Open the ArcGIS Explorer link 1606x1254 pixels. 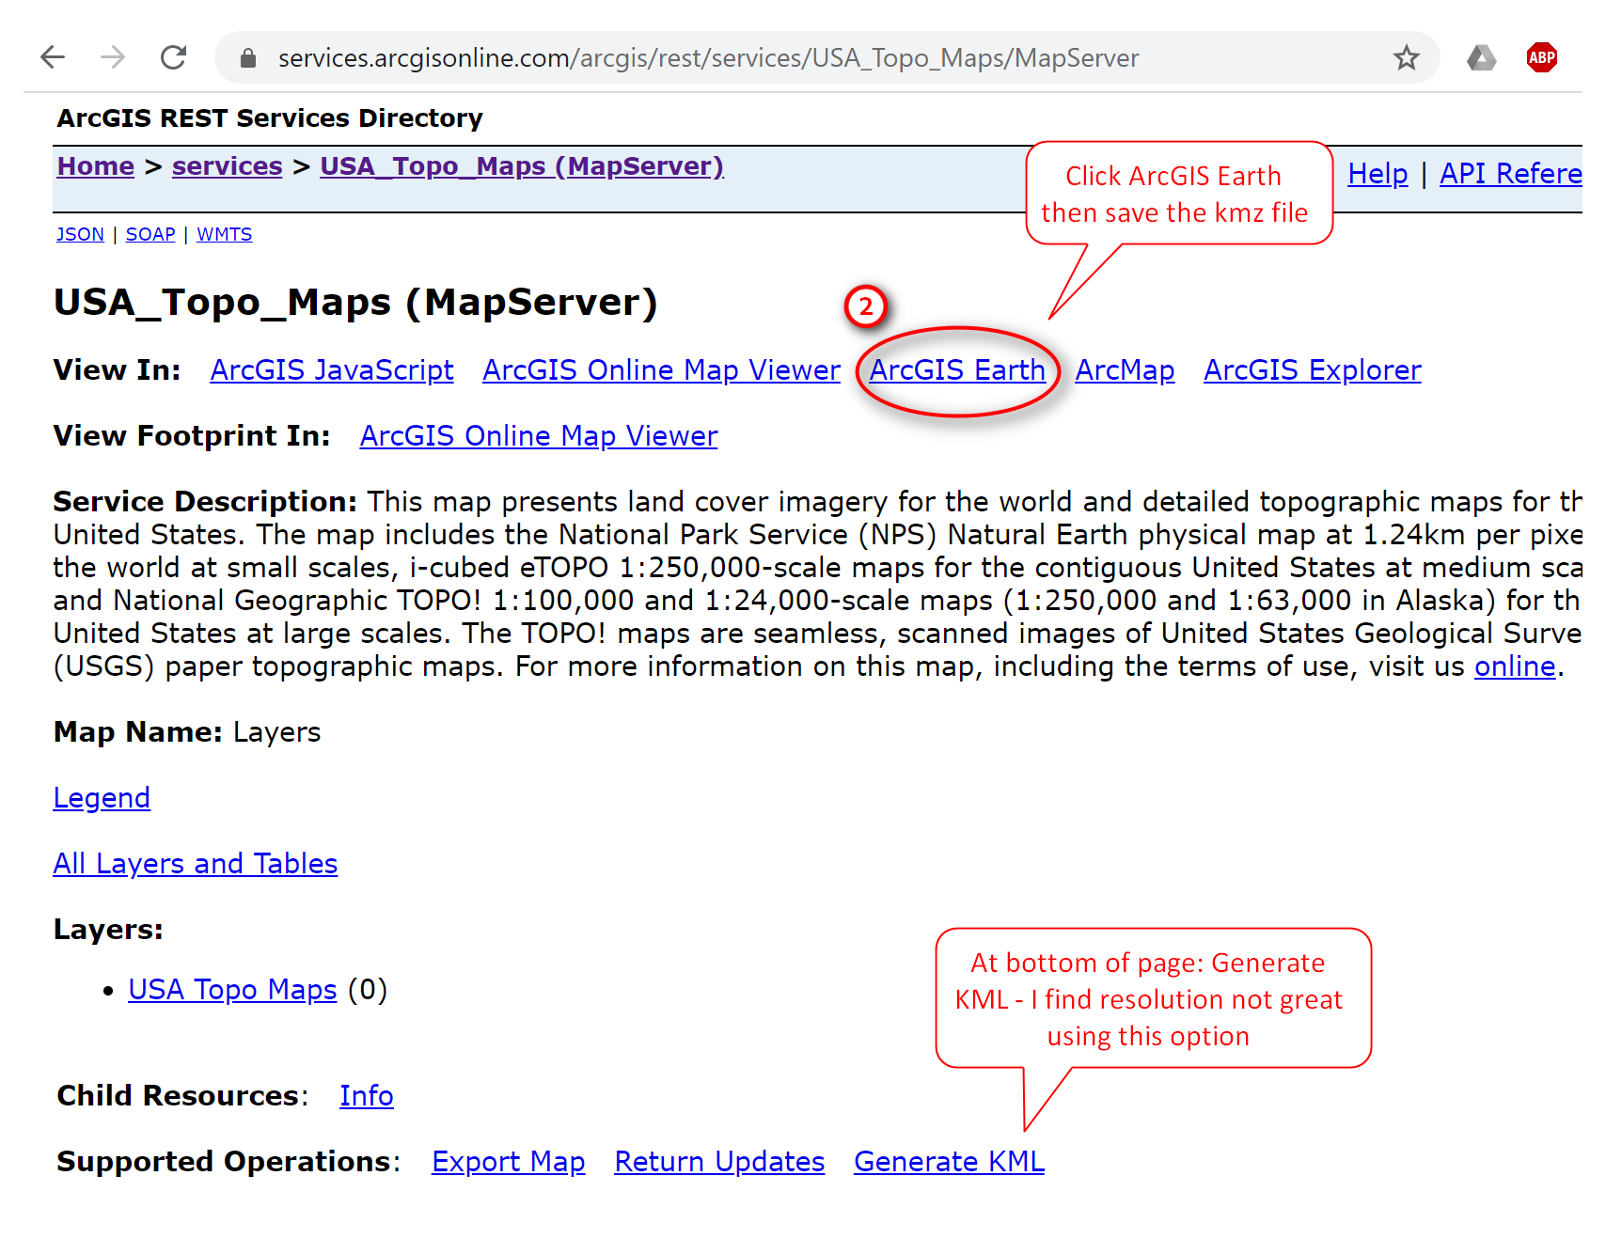[x=1313, y=370]
